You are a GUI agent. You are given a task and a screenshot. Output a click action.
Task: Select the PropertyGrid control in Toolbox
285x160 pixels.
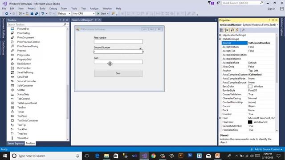click(24, 59)
